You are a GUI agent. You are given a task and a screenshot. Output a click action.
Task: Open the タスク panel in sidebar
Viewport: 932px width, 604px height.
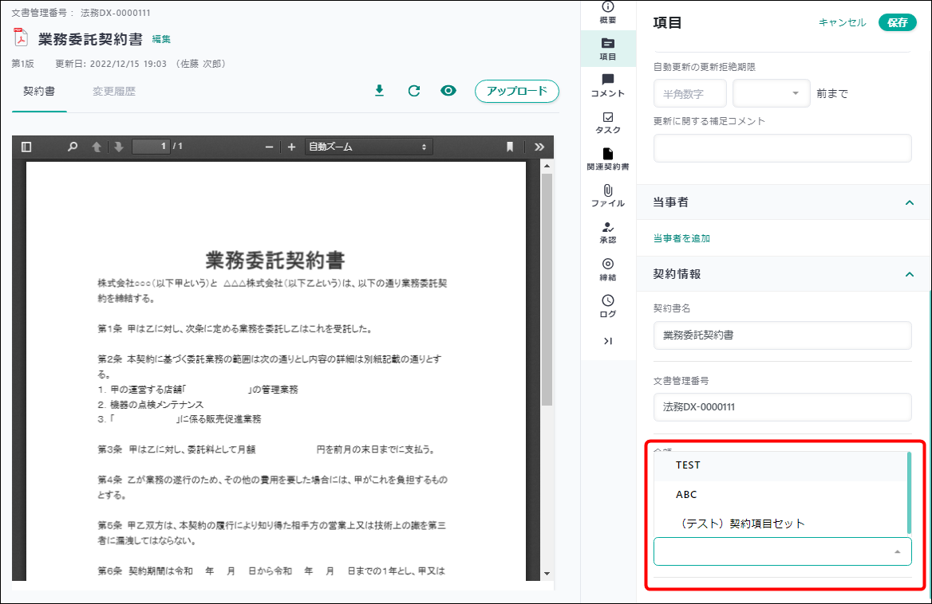(608, 122)
